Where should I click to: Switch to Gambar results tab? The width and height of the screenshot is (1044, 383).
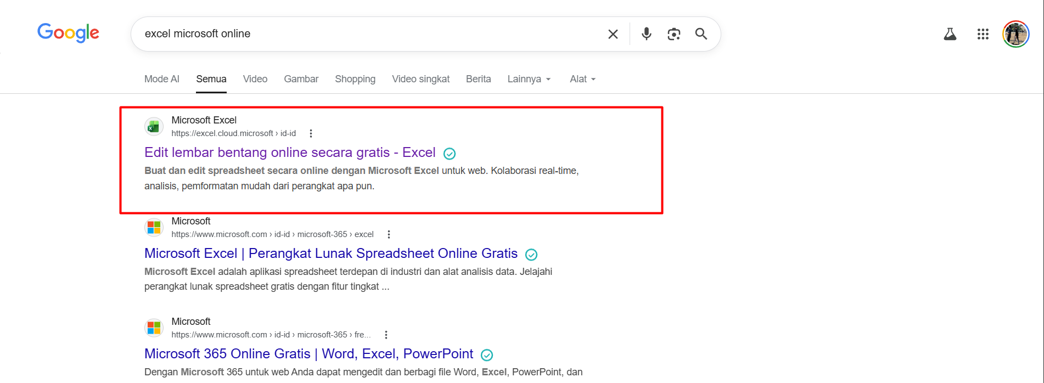point(301,79)
